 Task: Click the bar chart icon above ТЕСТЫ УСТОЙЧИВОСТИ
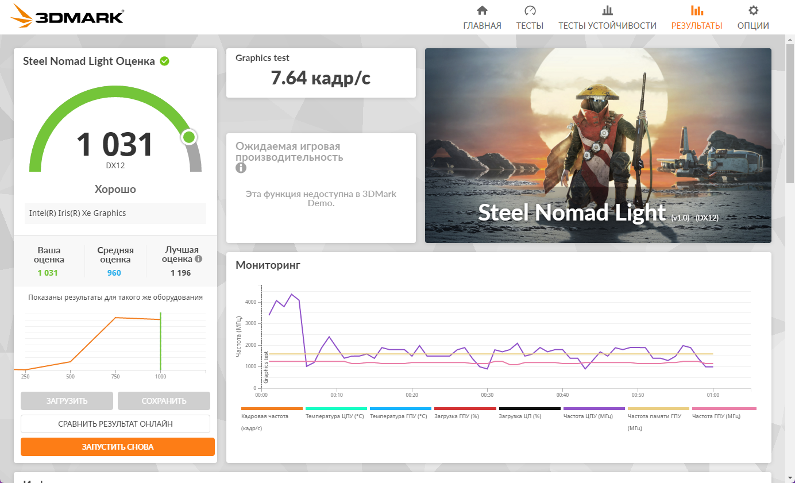[x=607, y=10]
